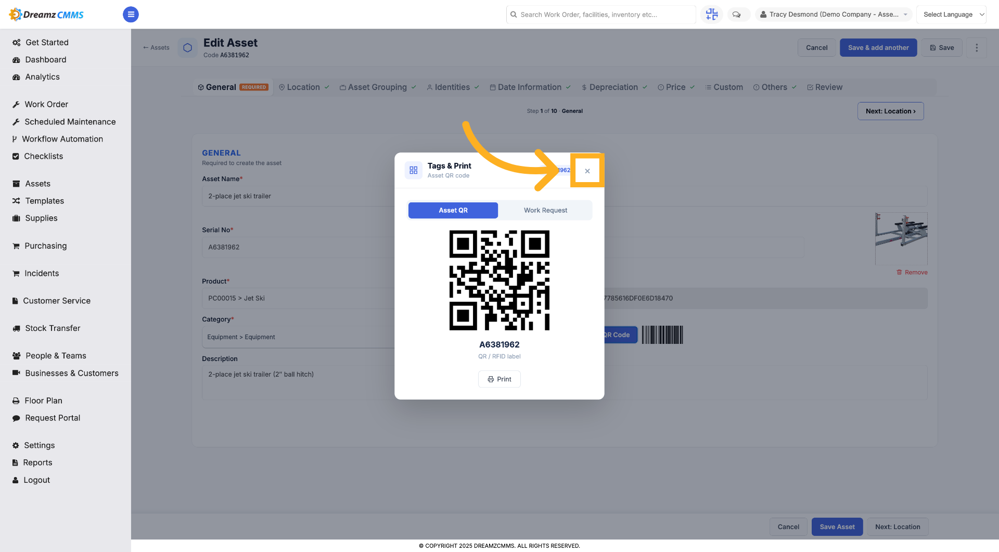The width and height of the screenshot is (999, 552).
Task: Remove the asset image
Action: pos(912,272)
